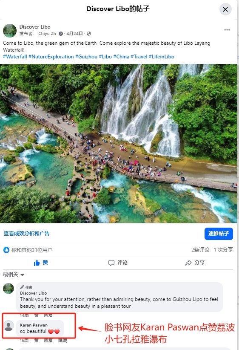Open the waterfall aerial photo
The width and height of the screenshot is (239, 350).
(x=119, y=144)
